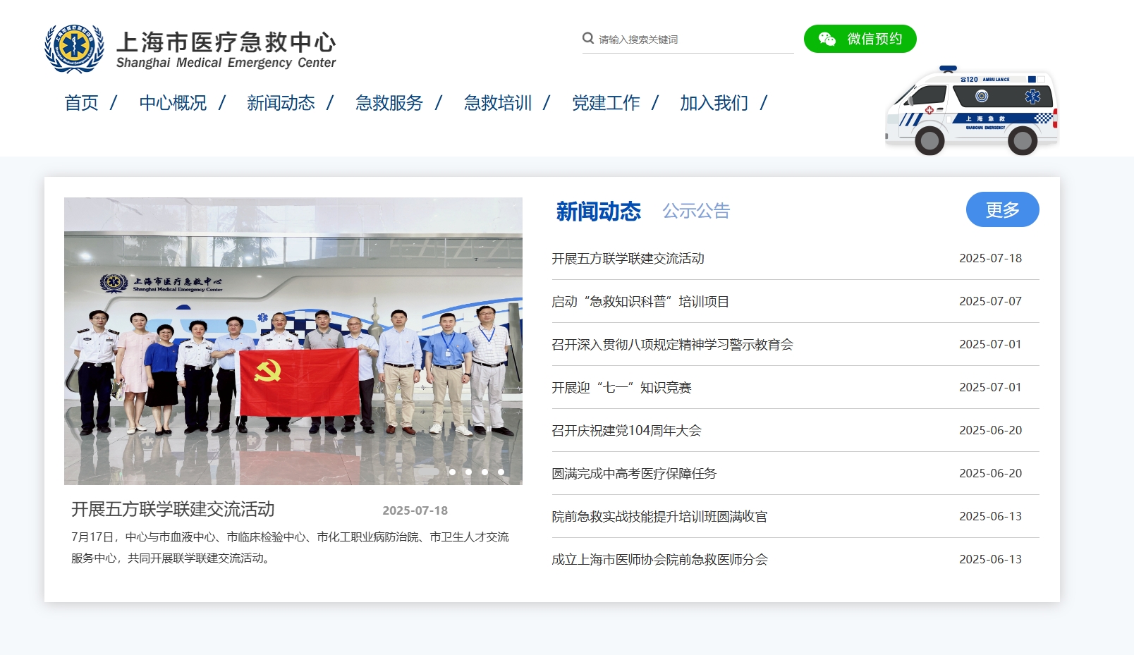The height and width of the screenshot is (655, 1134).
Task: Open the 中心概况 menu item
Action: click(173, 103)
